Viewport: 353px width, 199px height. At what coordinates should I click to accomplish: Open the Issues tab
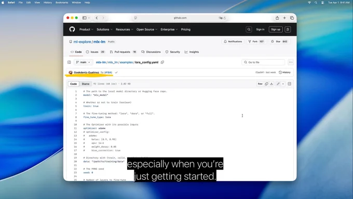(x=95, y=52)
